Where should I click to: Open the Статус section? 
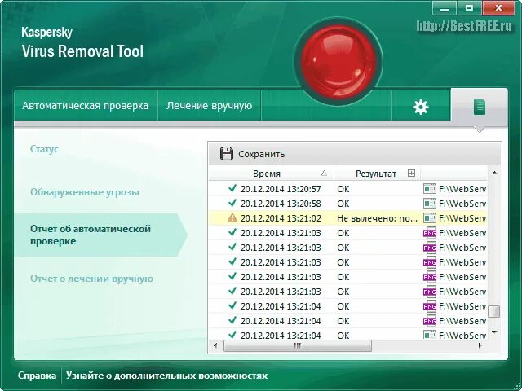(x=44, y=149)
